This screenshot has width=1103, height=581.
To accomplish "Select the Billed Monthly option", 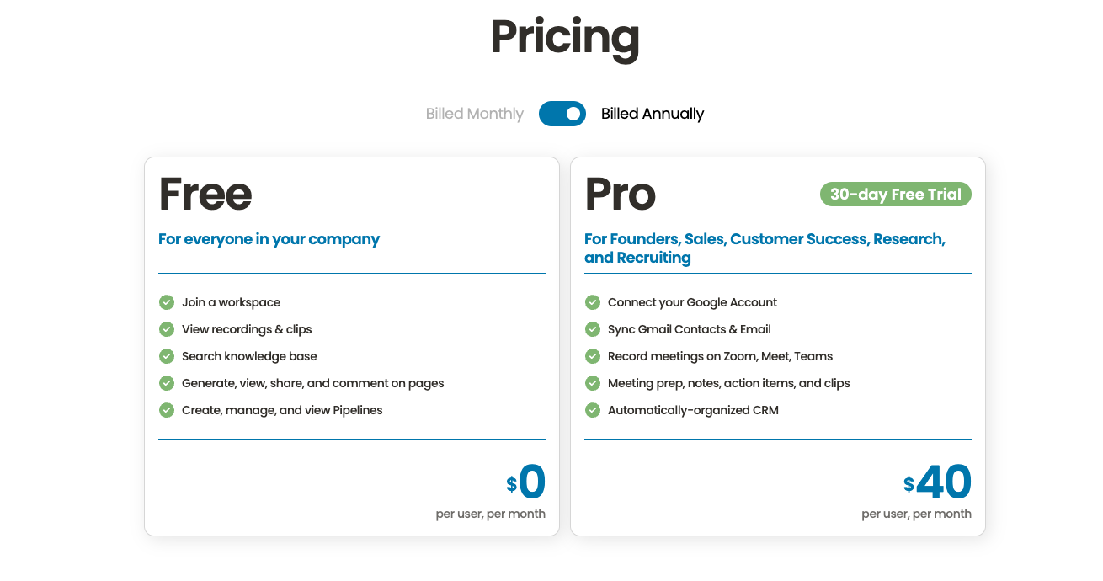I will pos(475,114).
